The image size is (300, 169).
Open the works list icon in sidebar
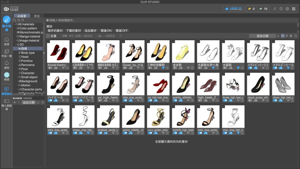point(7,51)
